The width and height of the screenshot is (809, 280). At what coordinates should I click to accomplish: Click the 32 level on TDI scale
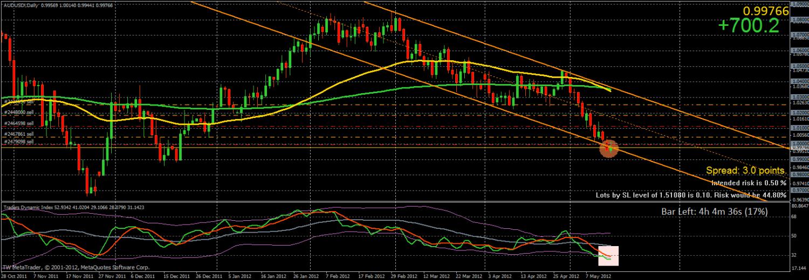pyautogui.click(x=794, y=255)
